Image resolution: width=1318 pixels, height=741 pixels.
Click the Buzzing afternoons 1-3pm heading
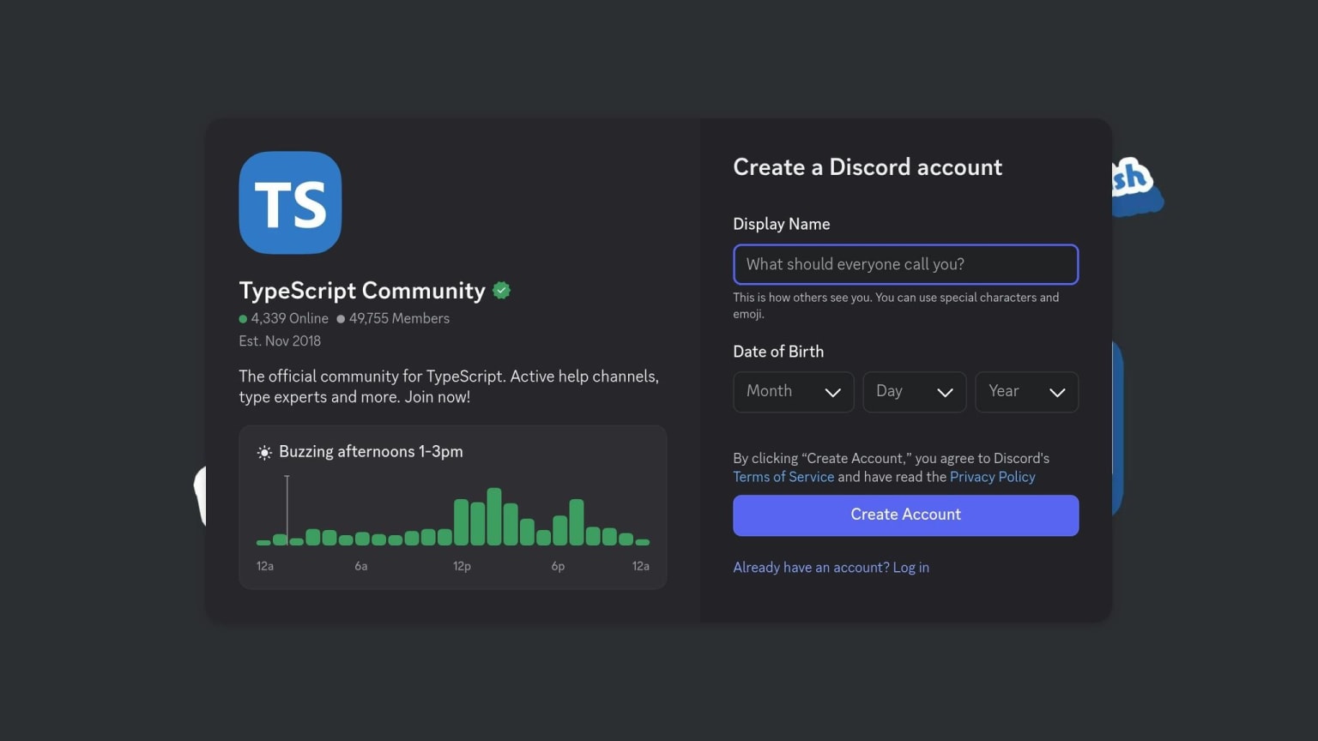tap(371, 452)
